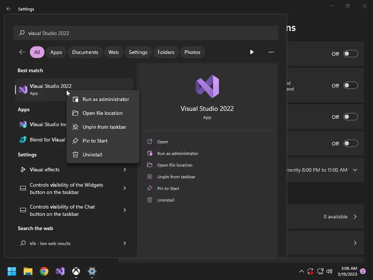Expand the 8:00 PM to 11:00 AM dropdown
The image size is (373, 280).
tap(355, 170)
